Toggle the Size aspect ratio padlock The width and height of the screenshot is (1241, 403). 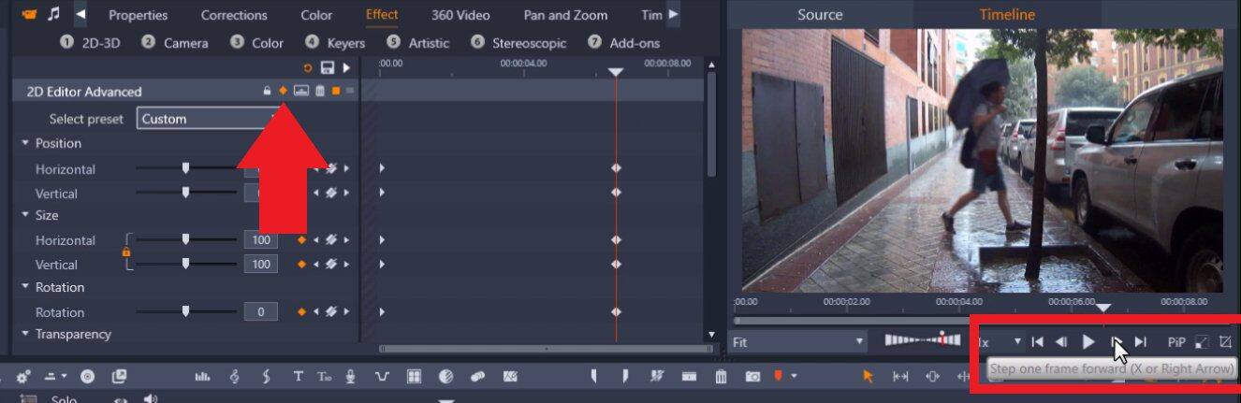click(x=125, y=252)
